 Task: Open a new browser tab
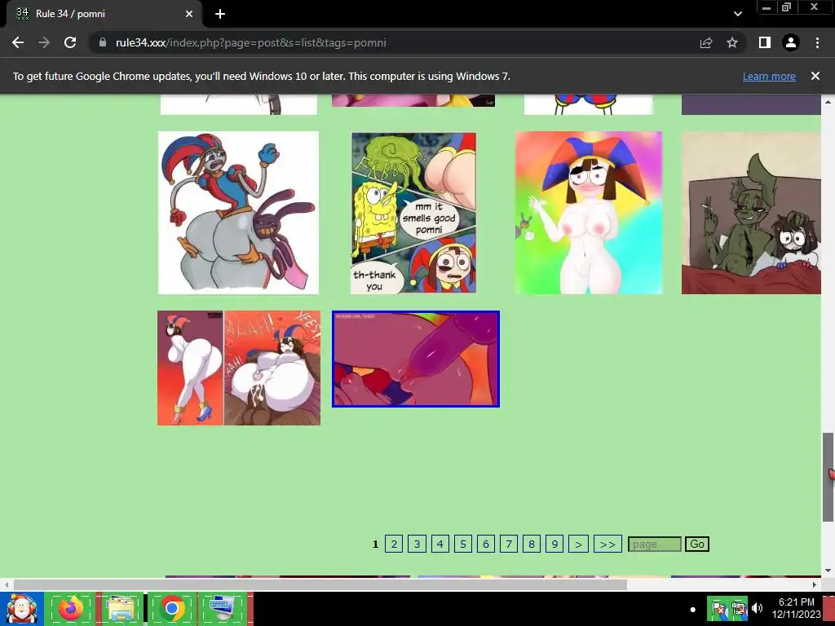click(x=220, y=14)
